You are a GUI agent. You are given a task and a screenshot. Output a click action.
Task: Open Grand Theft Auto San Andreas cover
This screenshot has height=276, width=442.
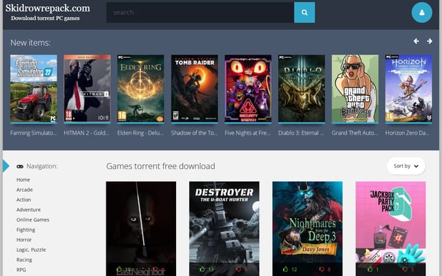coord(355,88)
